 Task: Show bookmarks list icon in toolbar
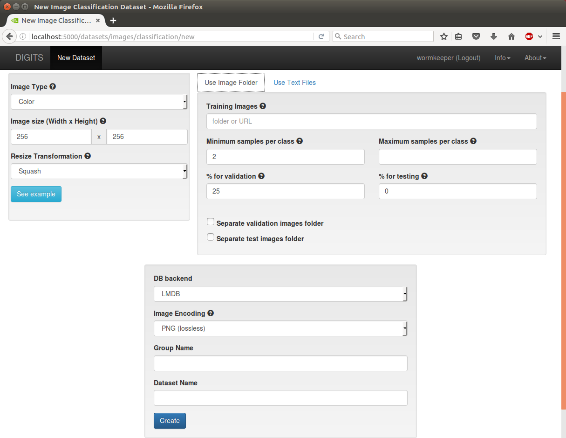pos(458,36)
